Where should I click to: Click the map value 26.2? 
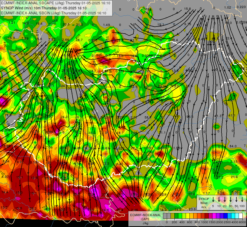33,208
